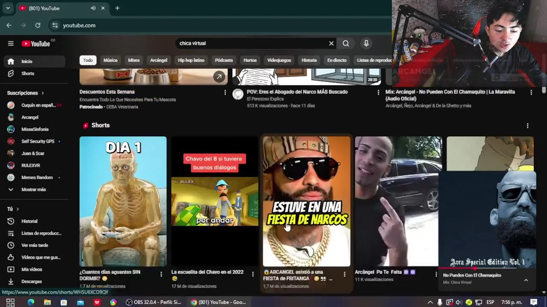Go back in browser
This screenshot has height=307, width=547.
[x=9, y=25]
